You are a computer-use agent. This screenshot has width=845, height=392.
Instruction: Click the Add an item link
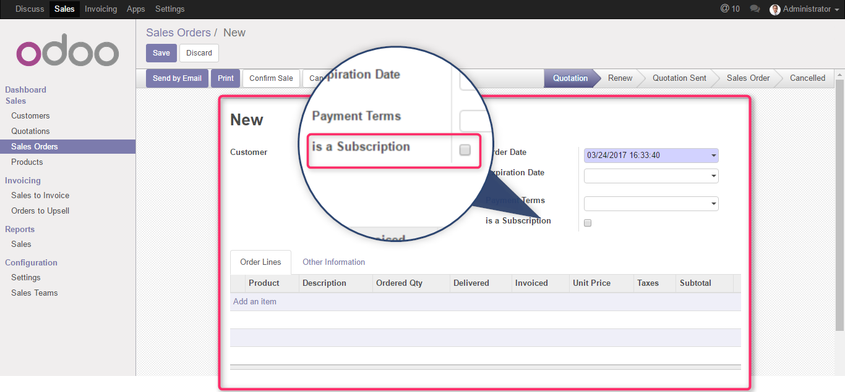(x=255, y=302)
